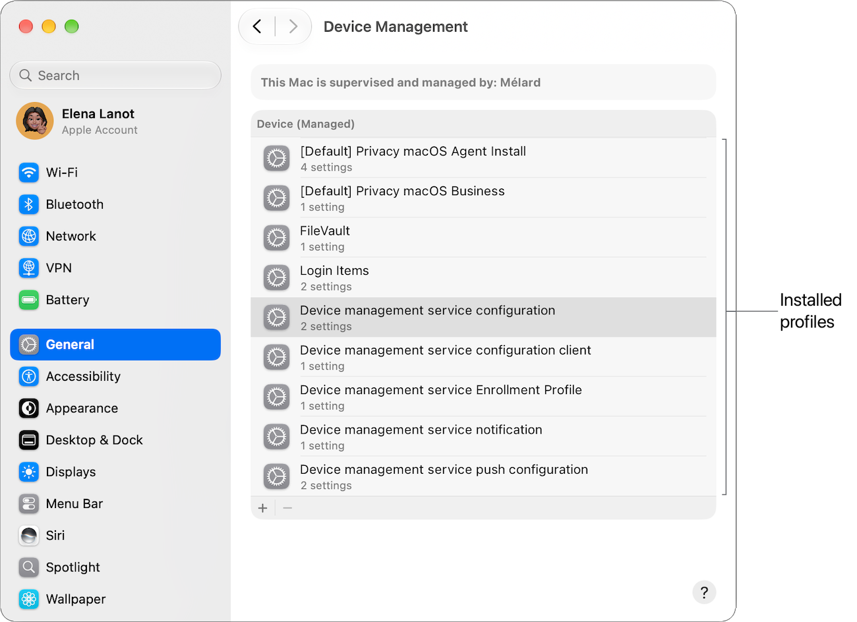Go back with the left chevron
The image size is (857, 622).
(257, 26)
